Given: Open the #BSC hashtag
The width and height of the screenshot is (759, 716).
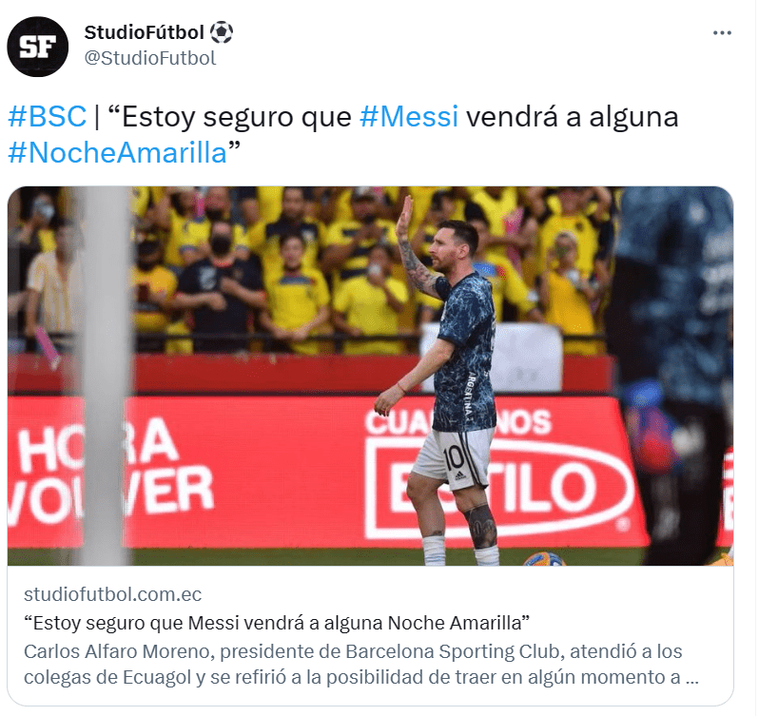Looking at the screenshot, I should (47, 117).
